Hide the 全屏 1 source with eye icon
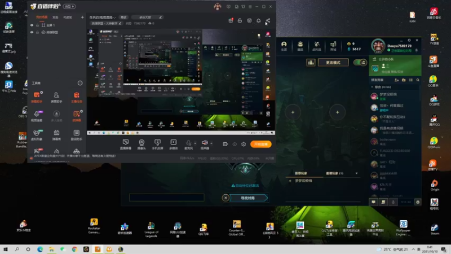 [x=32, y=25]
